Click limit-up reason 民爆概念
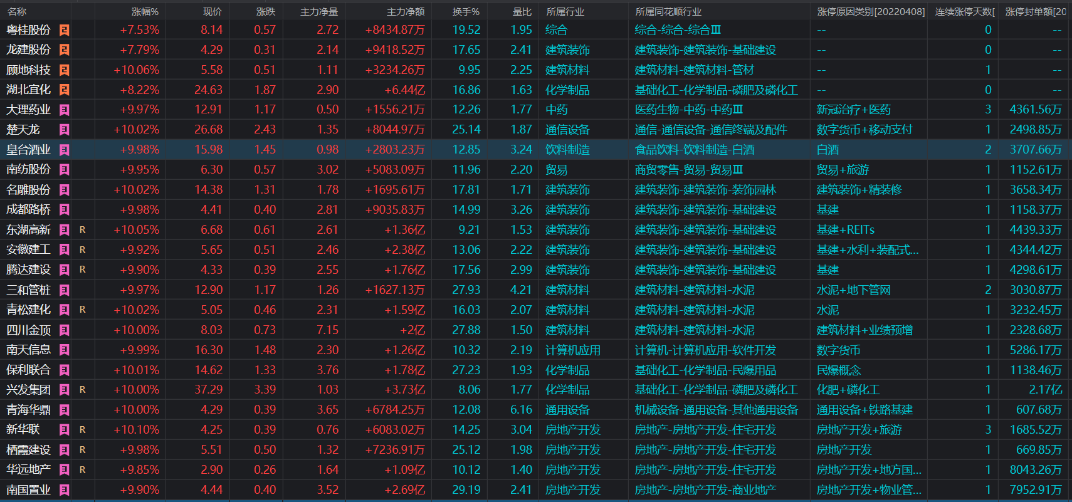The height and width of the screenshot is (502, 1072). [839, 370]
